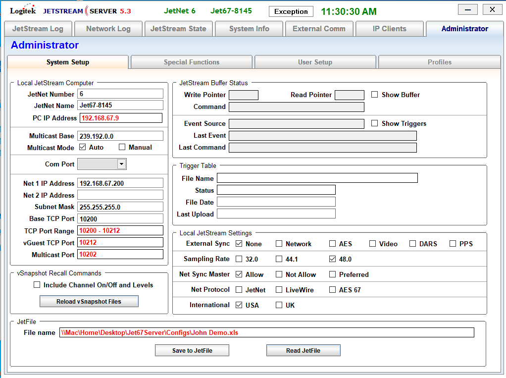This screenshot has width=506, height=378.
Task: Click the Exception button
Action: point(291,11)
